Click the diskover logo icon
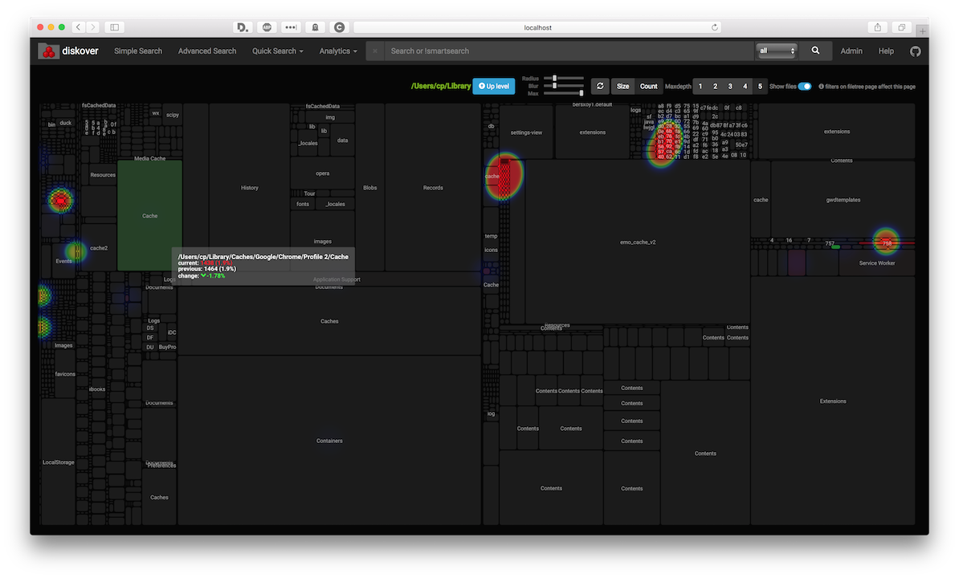Image resolution: width=959 pixels, height=578 pixels. [x=48, y=51]
